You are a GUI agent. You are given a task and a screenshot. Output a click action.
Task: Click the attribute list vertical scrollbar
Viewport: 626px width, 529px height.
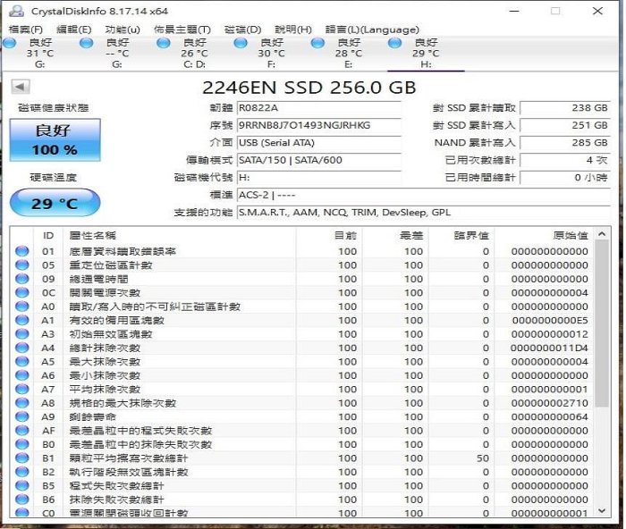[x=602, y=357]
